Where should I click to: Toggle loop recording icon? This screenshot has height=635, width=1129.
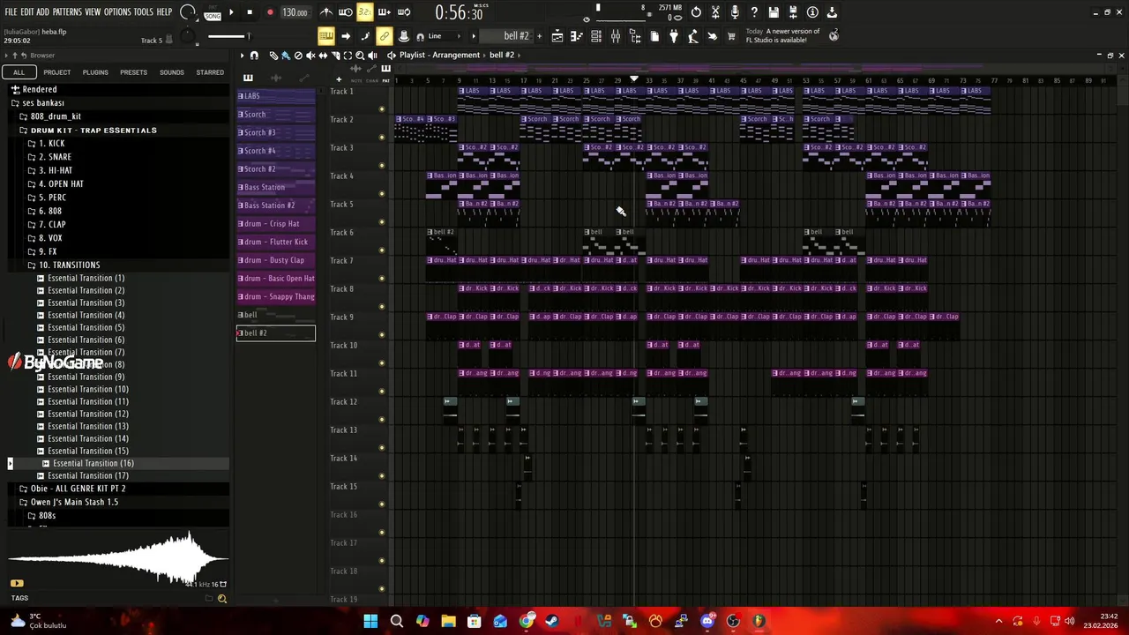point(404,12)
